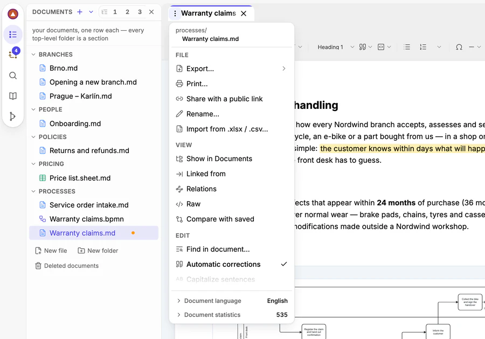Click the bulleted list toolbar icon
Image resolution: width=485 pixels, height=339 pixels.
(x=407, y=47)
